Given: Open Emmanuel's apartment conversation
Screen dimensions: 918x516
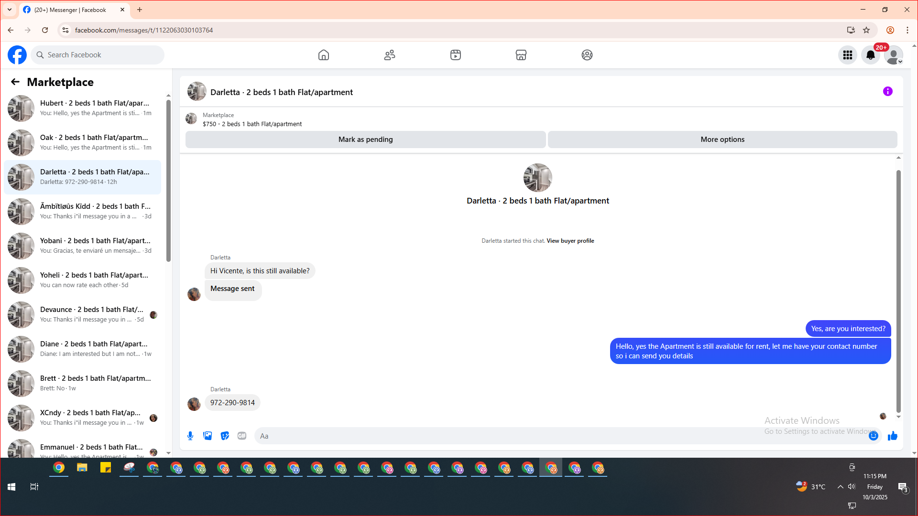Looking at the screenshot, I should coord(82,448).
